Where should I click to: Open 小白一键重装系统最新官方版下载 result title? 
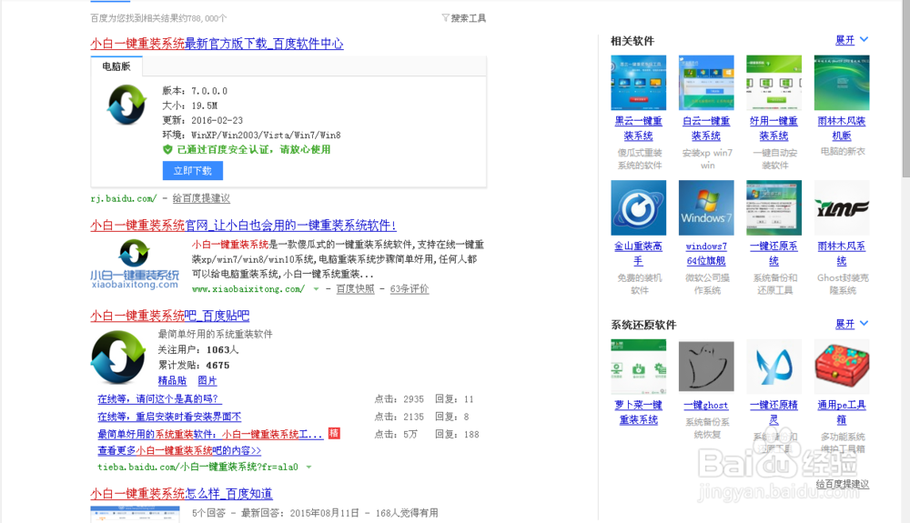(x=217, y=44)
